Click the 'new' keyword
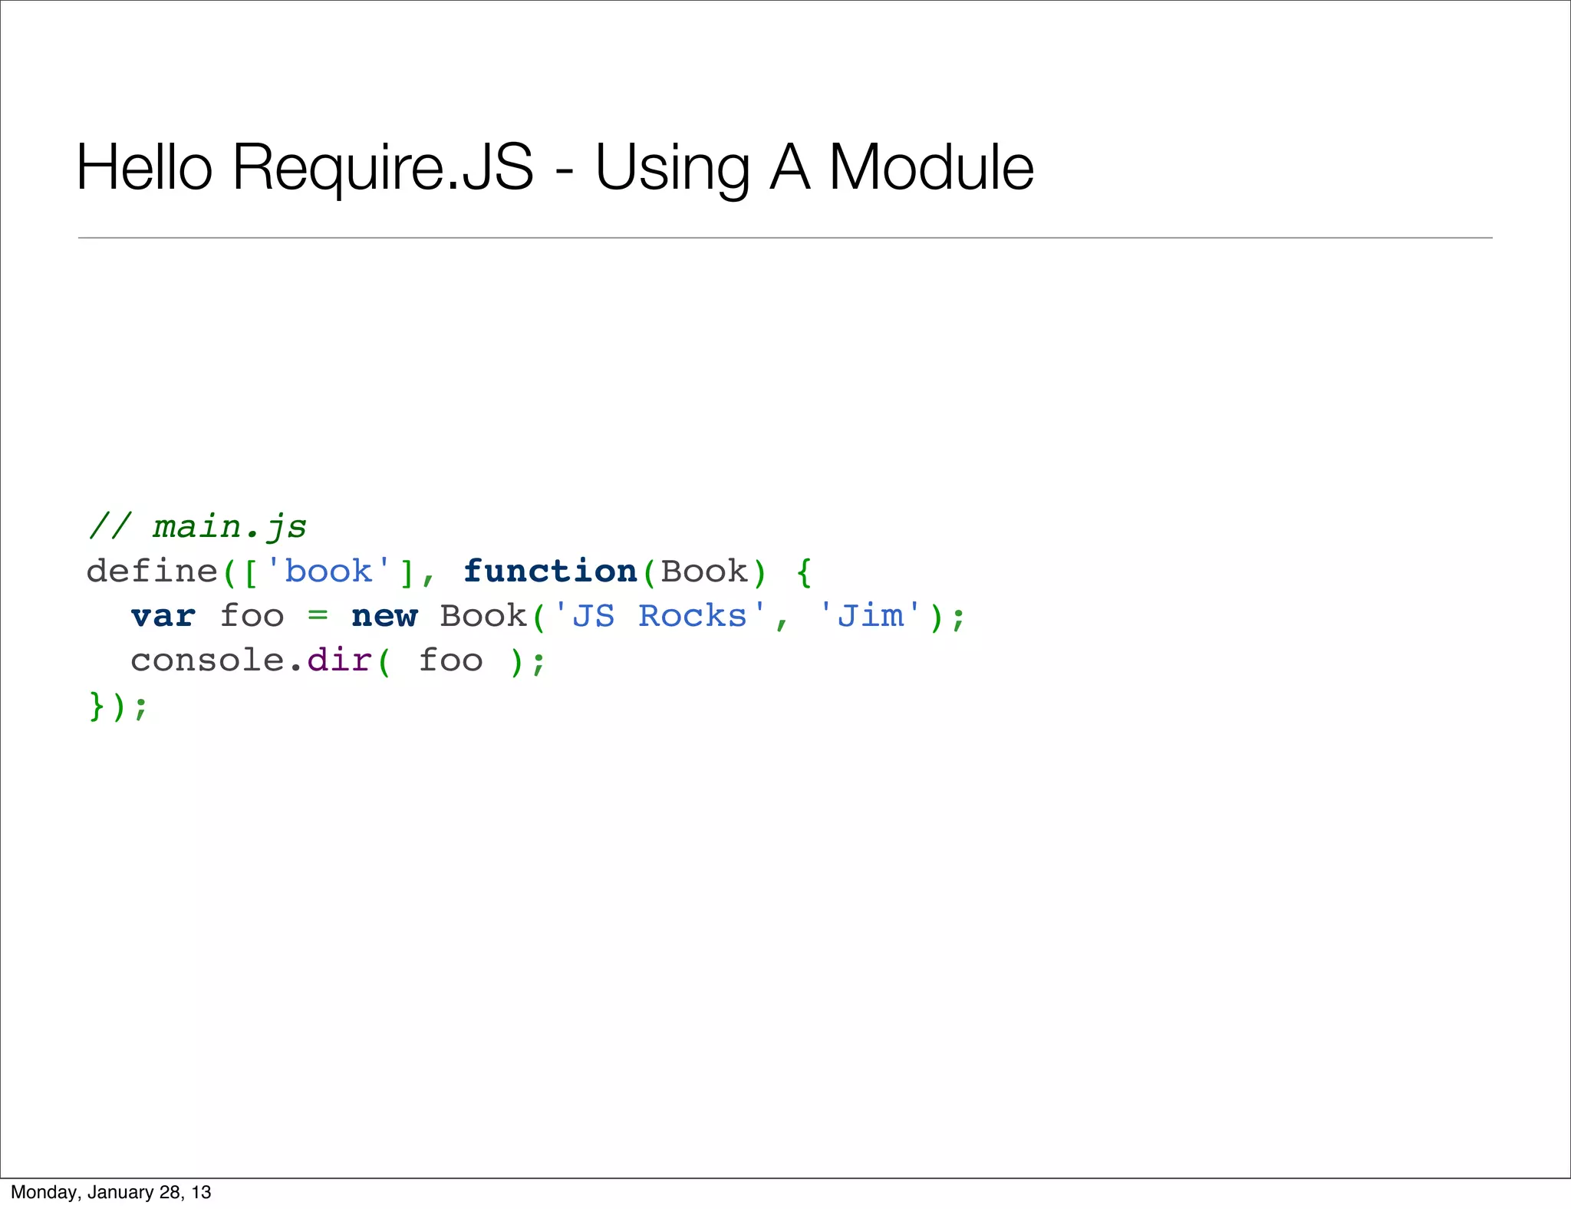 tap(384, 616)
